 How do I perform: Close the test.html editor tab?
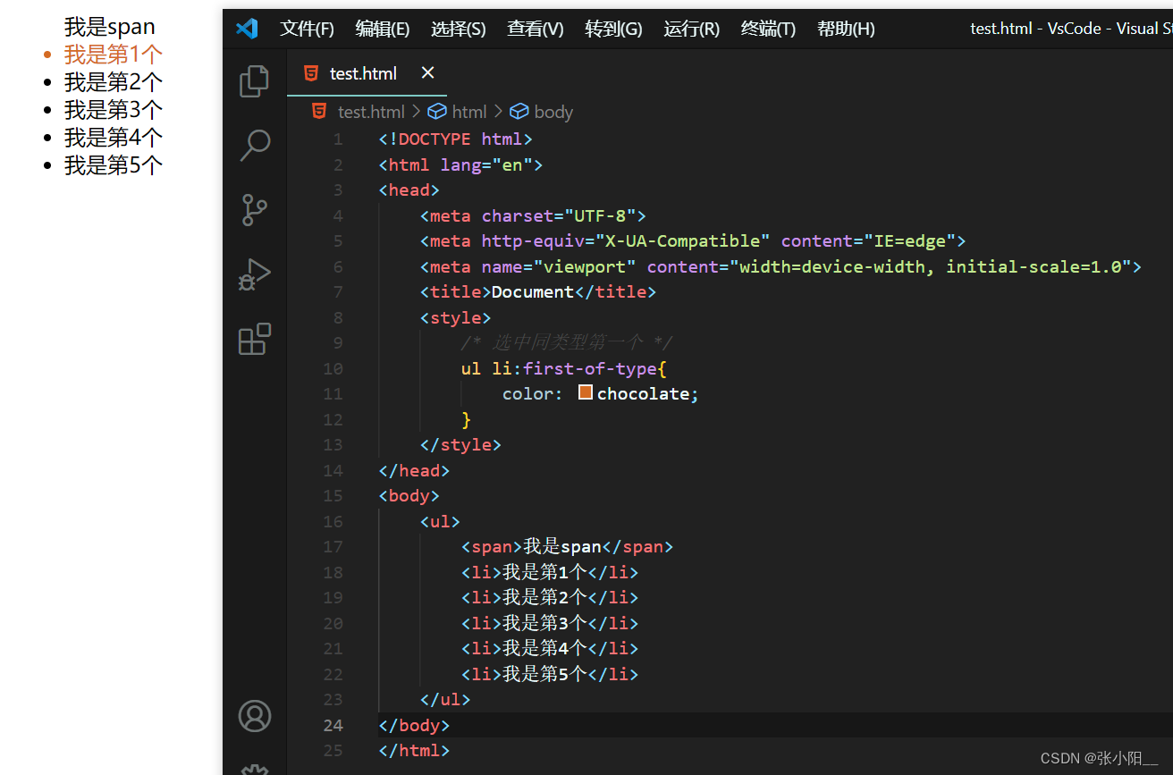click(427, 72)
